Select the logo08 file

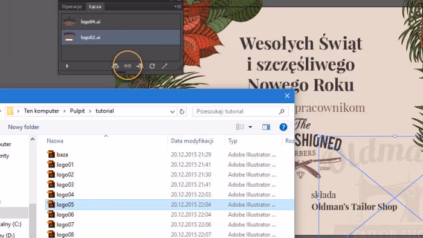pos(65,234)
